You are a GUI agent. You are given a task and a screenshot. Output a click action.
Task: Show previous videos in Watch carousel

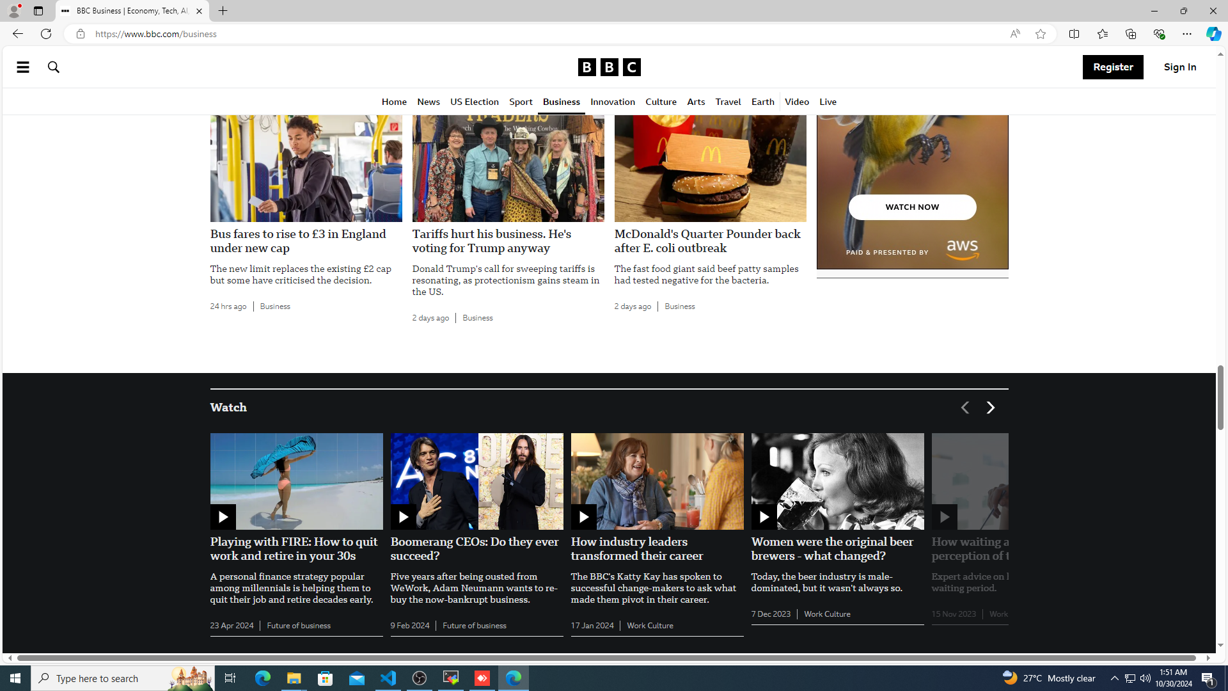tap(965, 408)
